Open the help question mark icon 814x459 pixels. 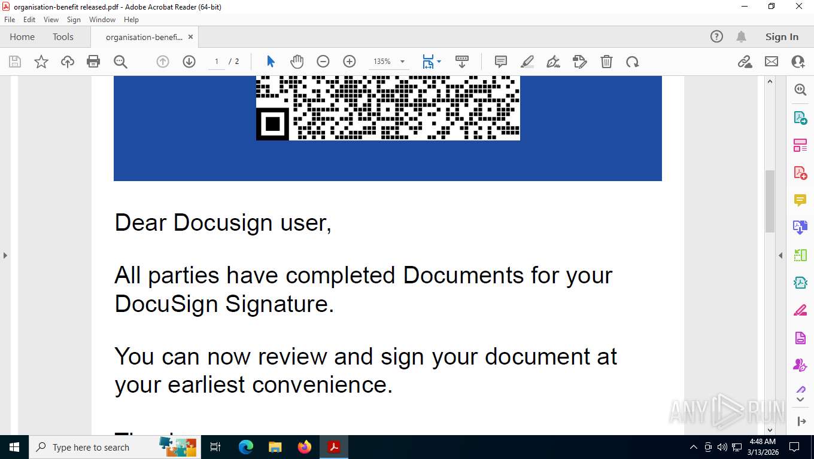[x=716, y=36]
